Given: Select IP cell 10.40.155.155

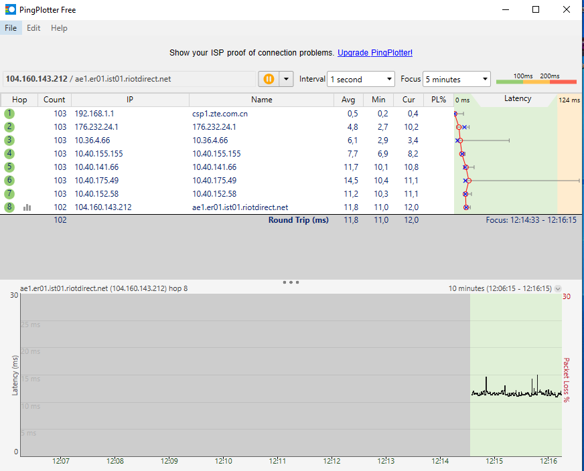Looking at the screenshot, I should click(98, 154).
